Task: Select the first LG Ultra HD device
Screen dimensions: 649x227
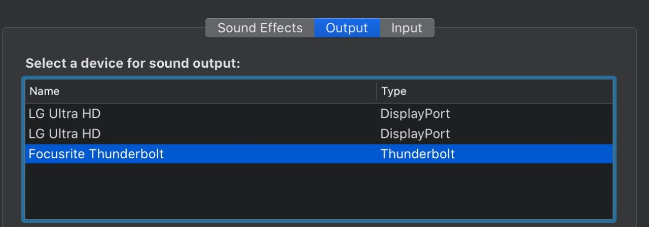Action: point(65,114)
